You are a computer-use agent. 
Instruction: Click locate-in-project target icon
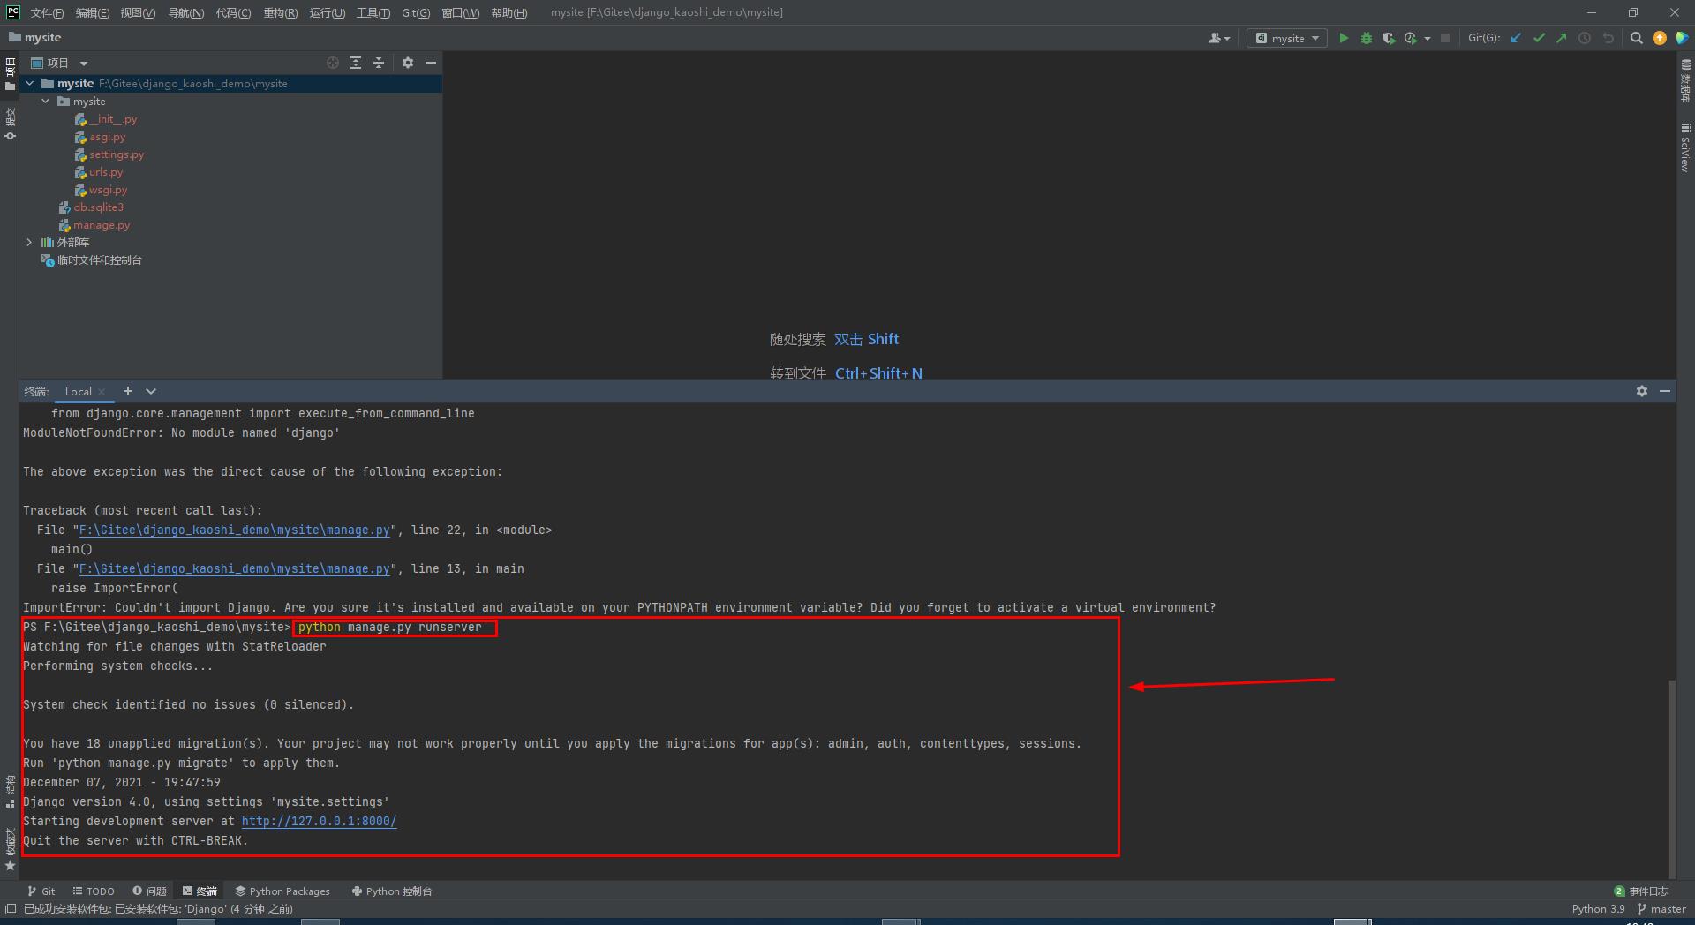(x=333, y=63)
